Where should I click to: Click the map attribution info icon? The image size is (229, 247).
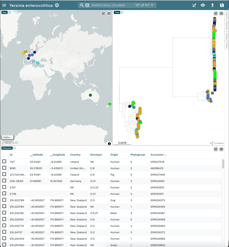coord(109,144)
